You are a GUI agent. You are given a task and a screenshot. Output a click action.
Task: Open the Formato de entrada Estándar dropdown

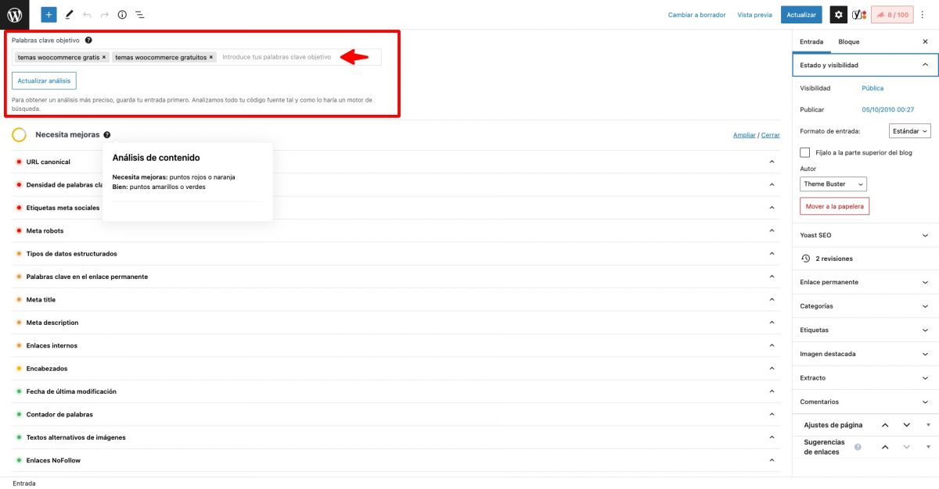coord(910,131)
